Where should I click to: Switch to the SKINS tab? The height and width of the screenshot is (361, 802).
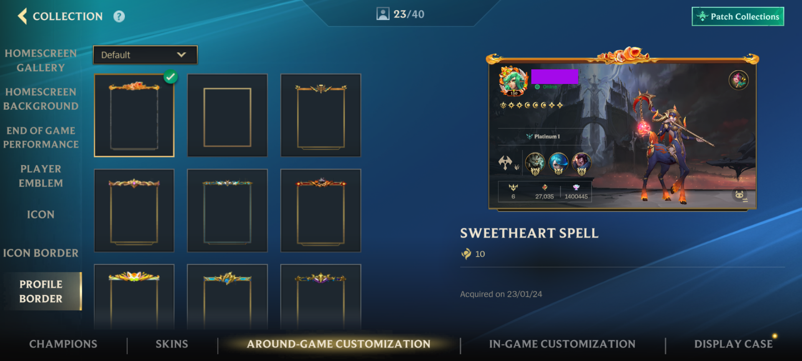pos(172,344)
